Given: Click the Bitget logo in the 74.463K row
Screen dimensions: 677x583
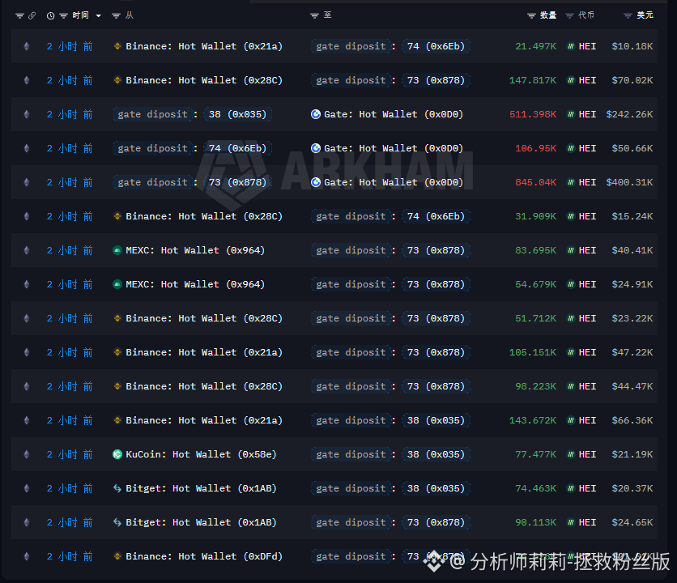Looking at the screenshot, I should 117,488.
